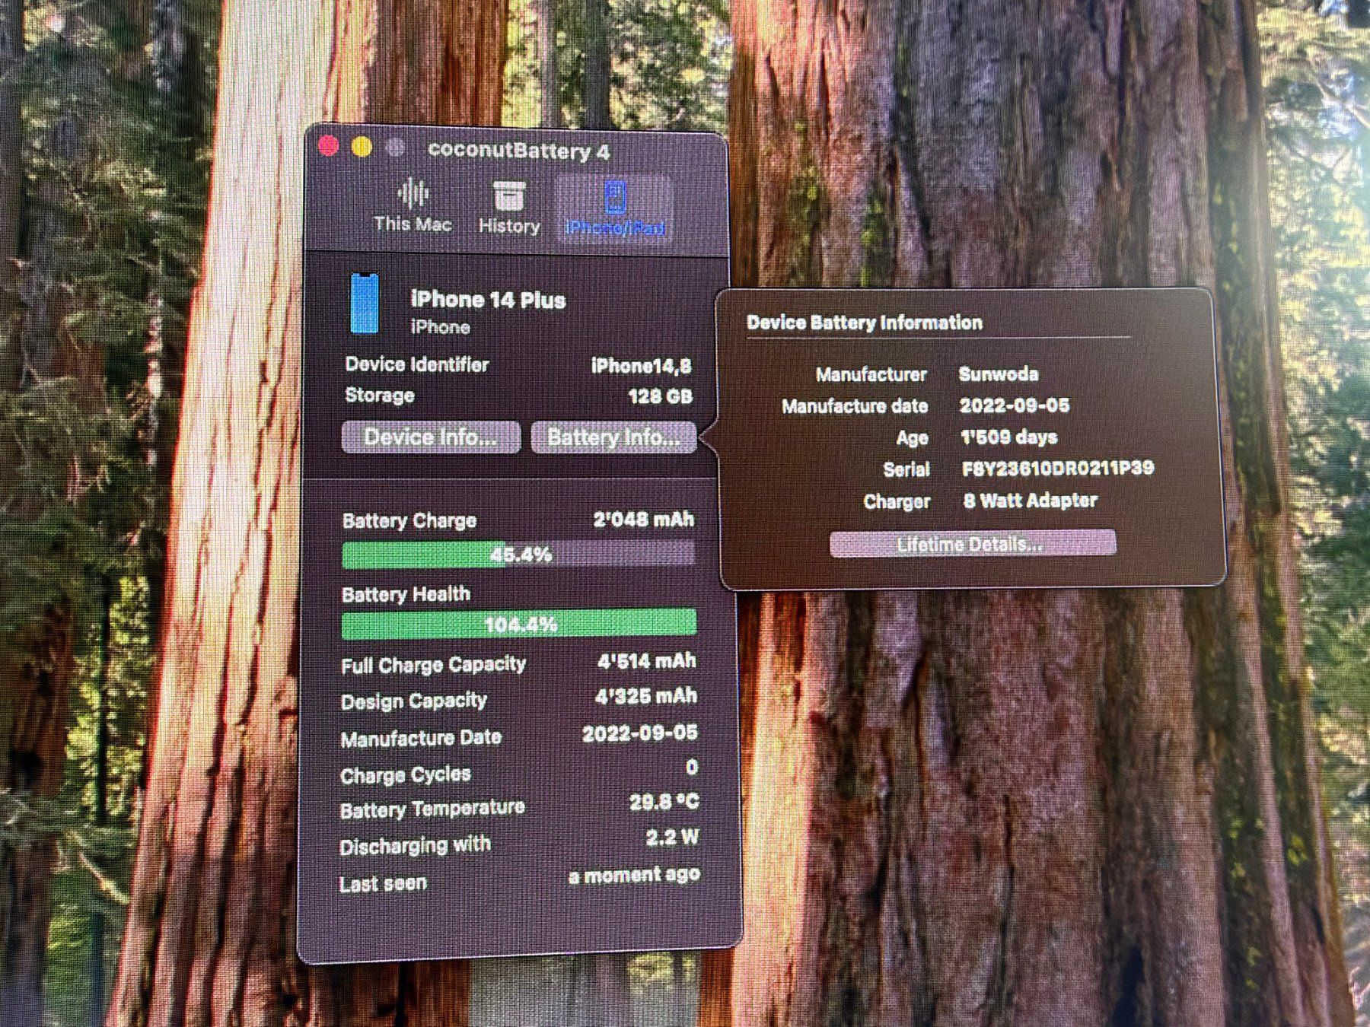Viewport: 1370px width, 1027px height.
Task: Click the Full Charge Capacity value
Action: click(647, 662)
